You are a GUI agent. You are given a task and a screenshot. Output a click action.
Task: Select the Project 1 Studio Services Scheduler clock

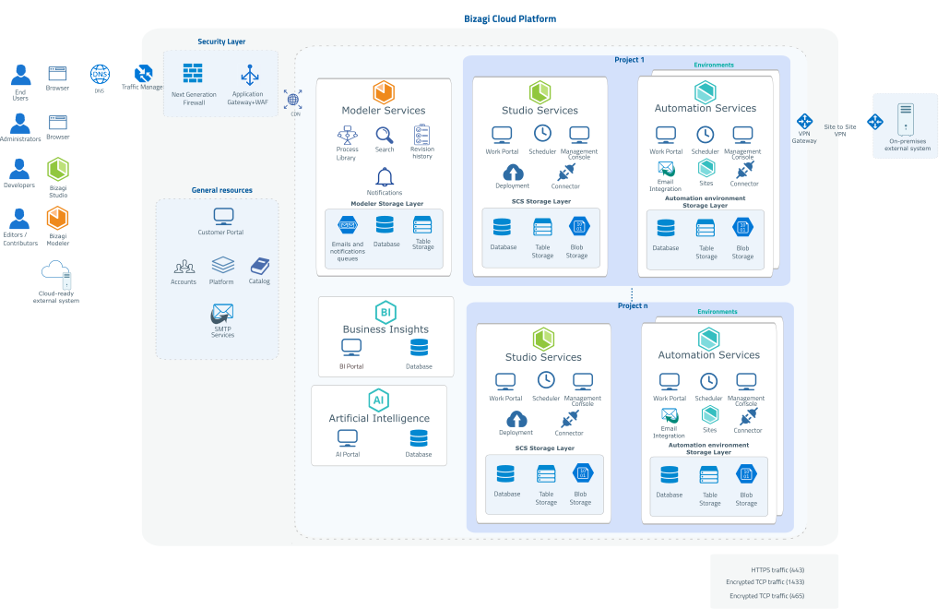pos(542,134)
